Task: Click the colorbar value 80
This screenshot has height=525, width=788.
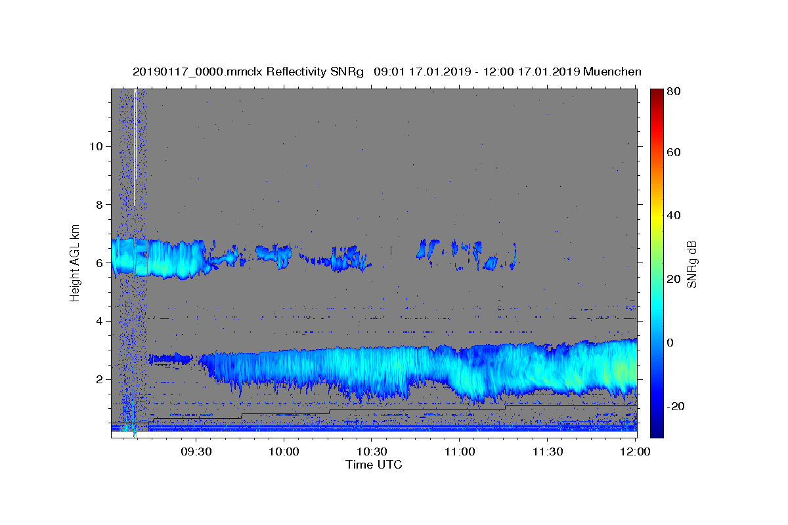Action: [x=673, y=92]
